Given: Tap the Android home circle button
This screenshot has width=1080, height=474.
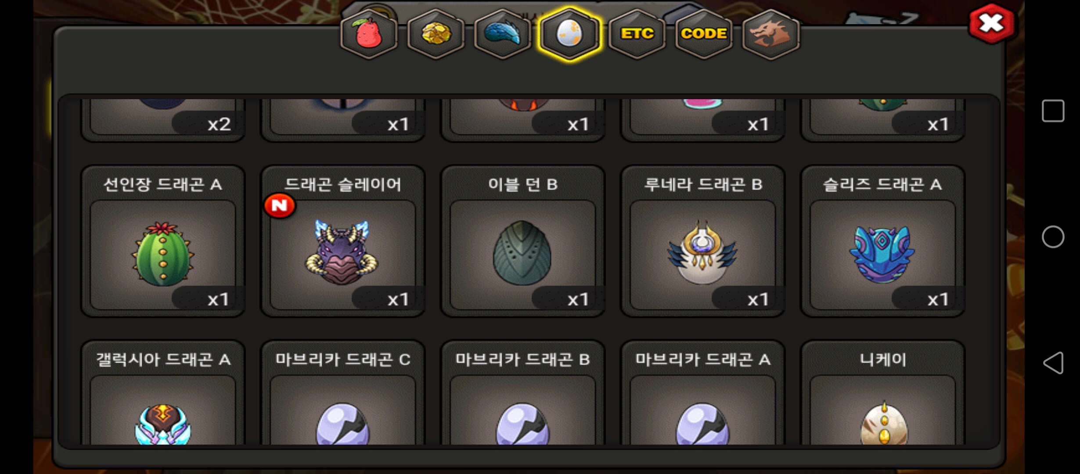Looking at the screenshot, I should (x=1053, y=237).
